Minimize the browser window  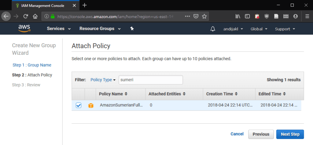[x=279, y=5]
